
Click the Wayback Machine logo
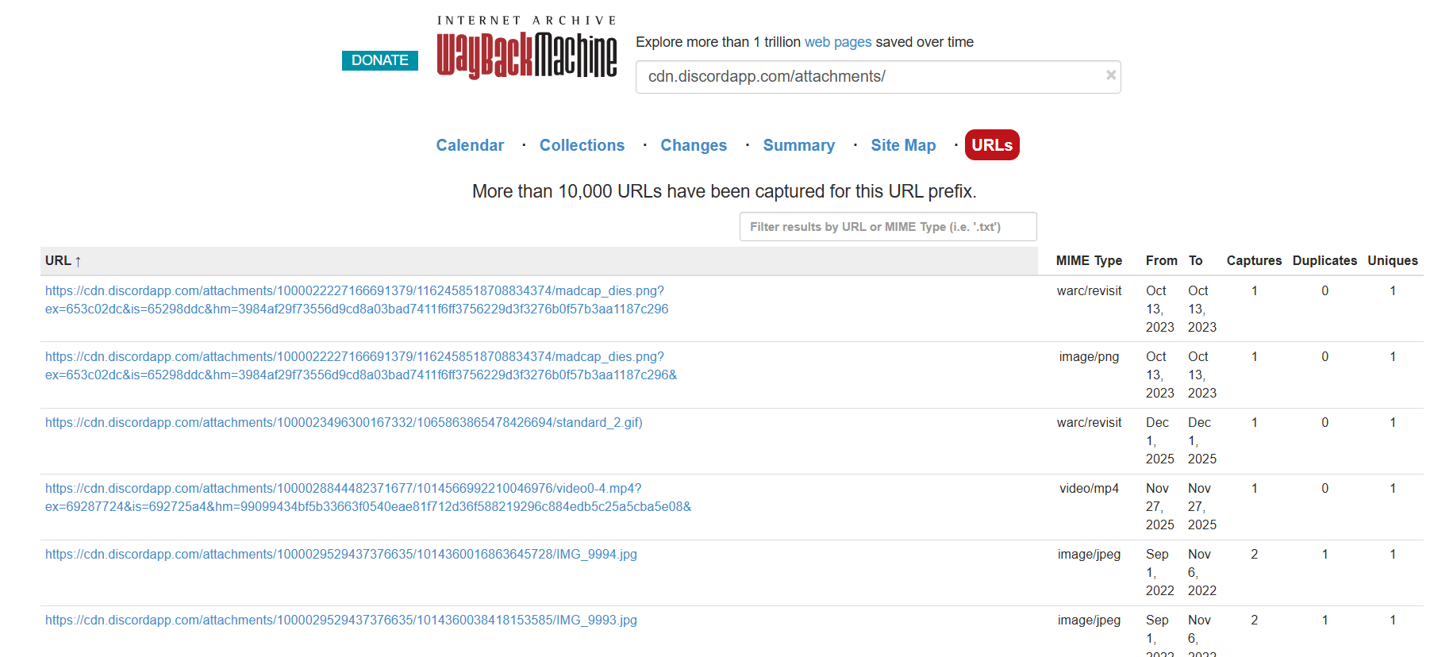(x=527, y=48)
